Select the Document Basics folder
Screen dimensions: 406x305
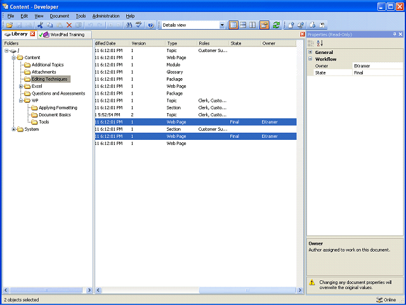55,115
